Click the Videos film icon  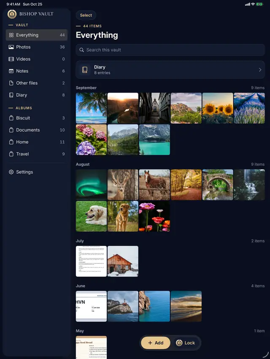11,59
